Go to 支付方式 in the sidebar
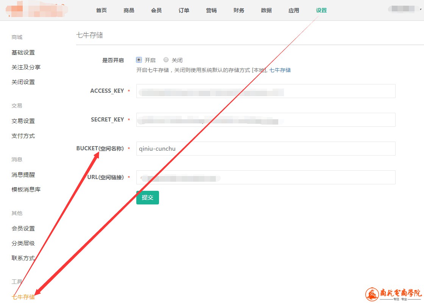The width and height of the screenshot is (424, 304). 23,136
